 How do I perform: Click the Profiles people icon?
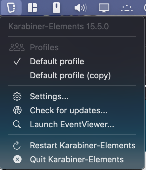(17, 47)
